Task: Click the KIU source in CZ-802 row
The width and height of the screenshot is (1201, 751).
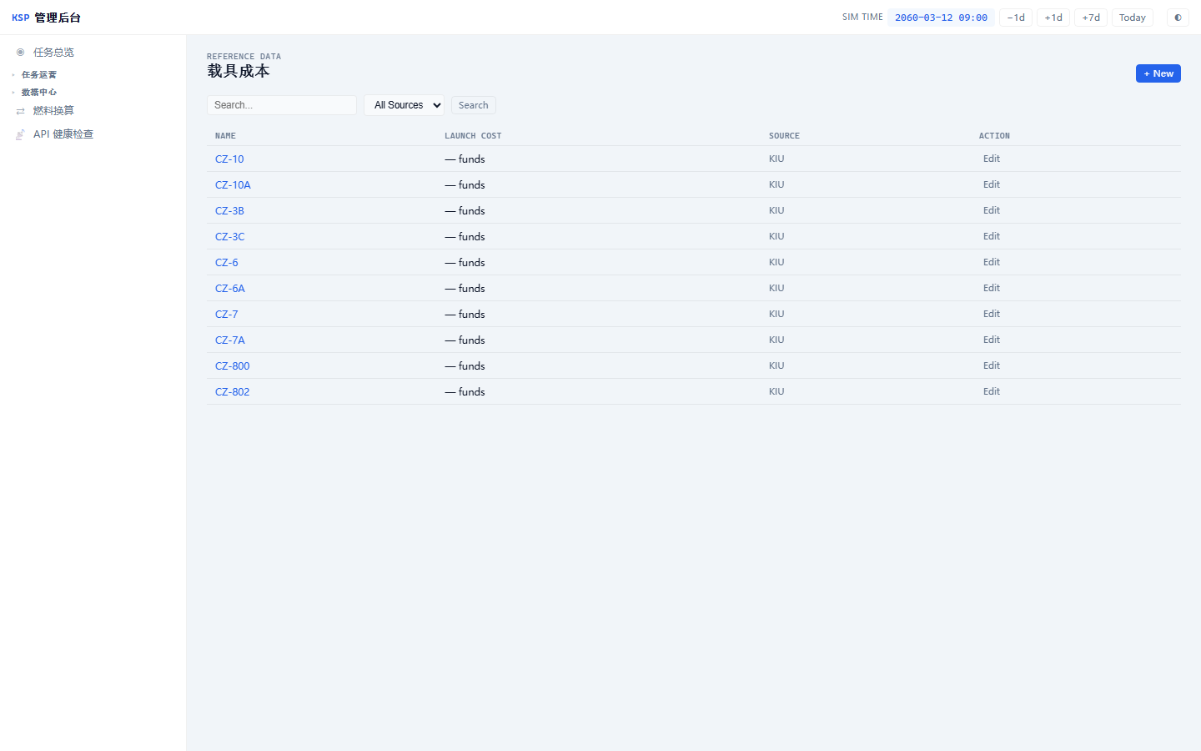Action: point(776,391)
